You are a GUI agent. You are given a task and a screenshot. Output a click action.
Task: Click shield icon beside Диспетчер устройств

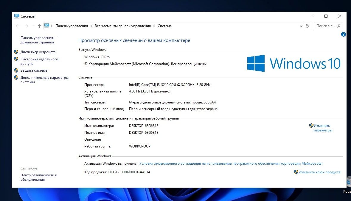16,52
